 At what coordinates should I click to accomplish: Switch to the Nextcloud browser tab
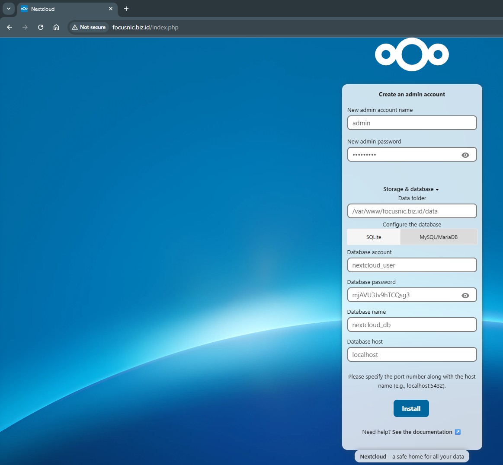point(65,9)
